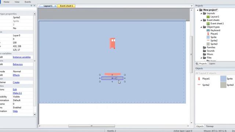Select the Visible visibility property value
Image resolution: width=235 pixels, height=132 pixels.
[x=16, y=97]
